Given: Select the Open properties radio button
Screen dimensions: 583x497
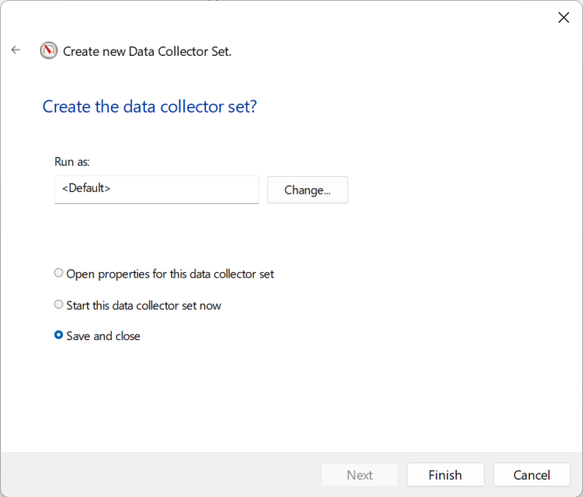Looking at the screenshot, I should (58, 273).
